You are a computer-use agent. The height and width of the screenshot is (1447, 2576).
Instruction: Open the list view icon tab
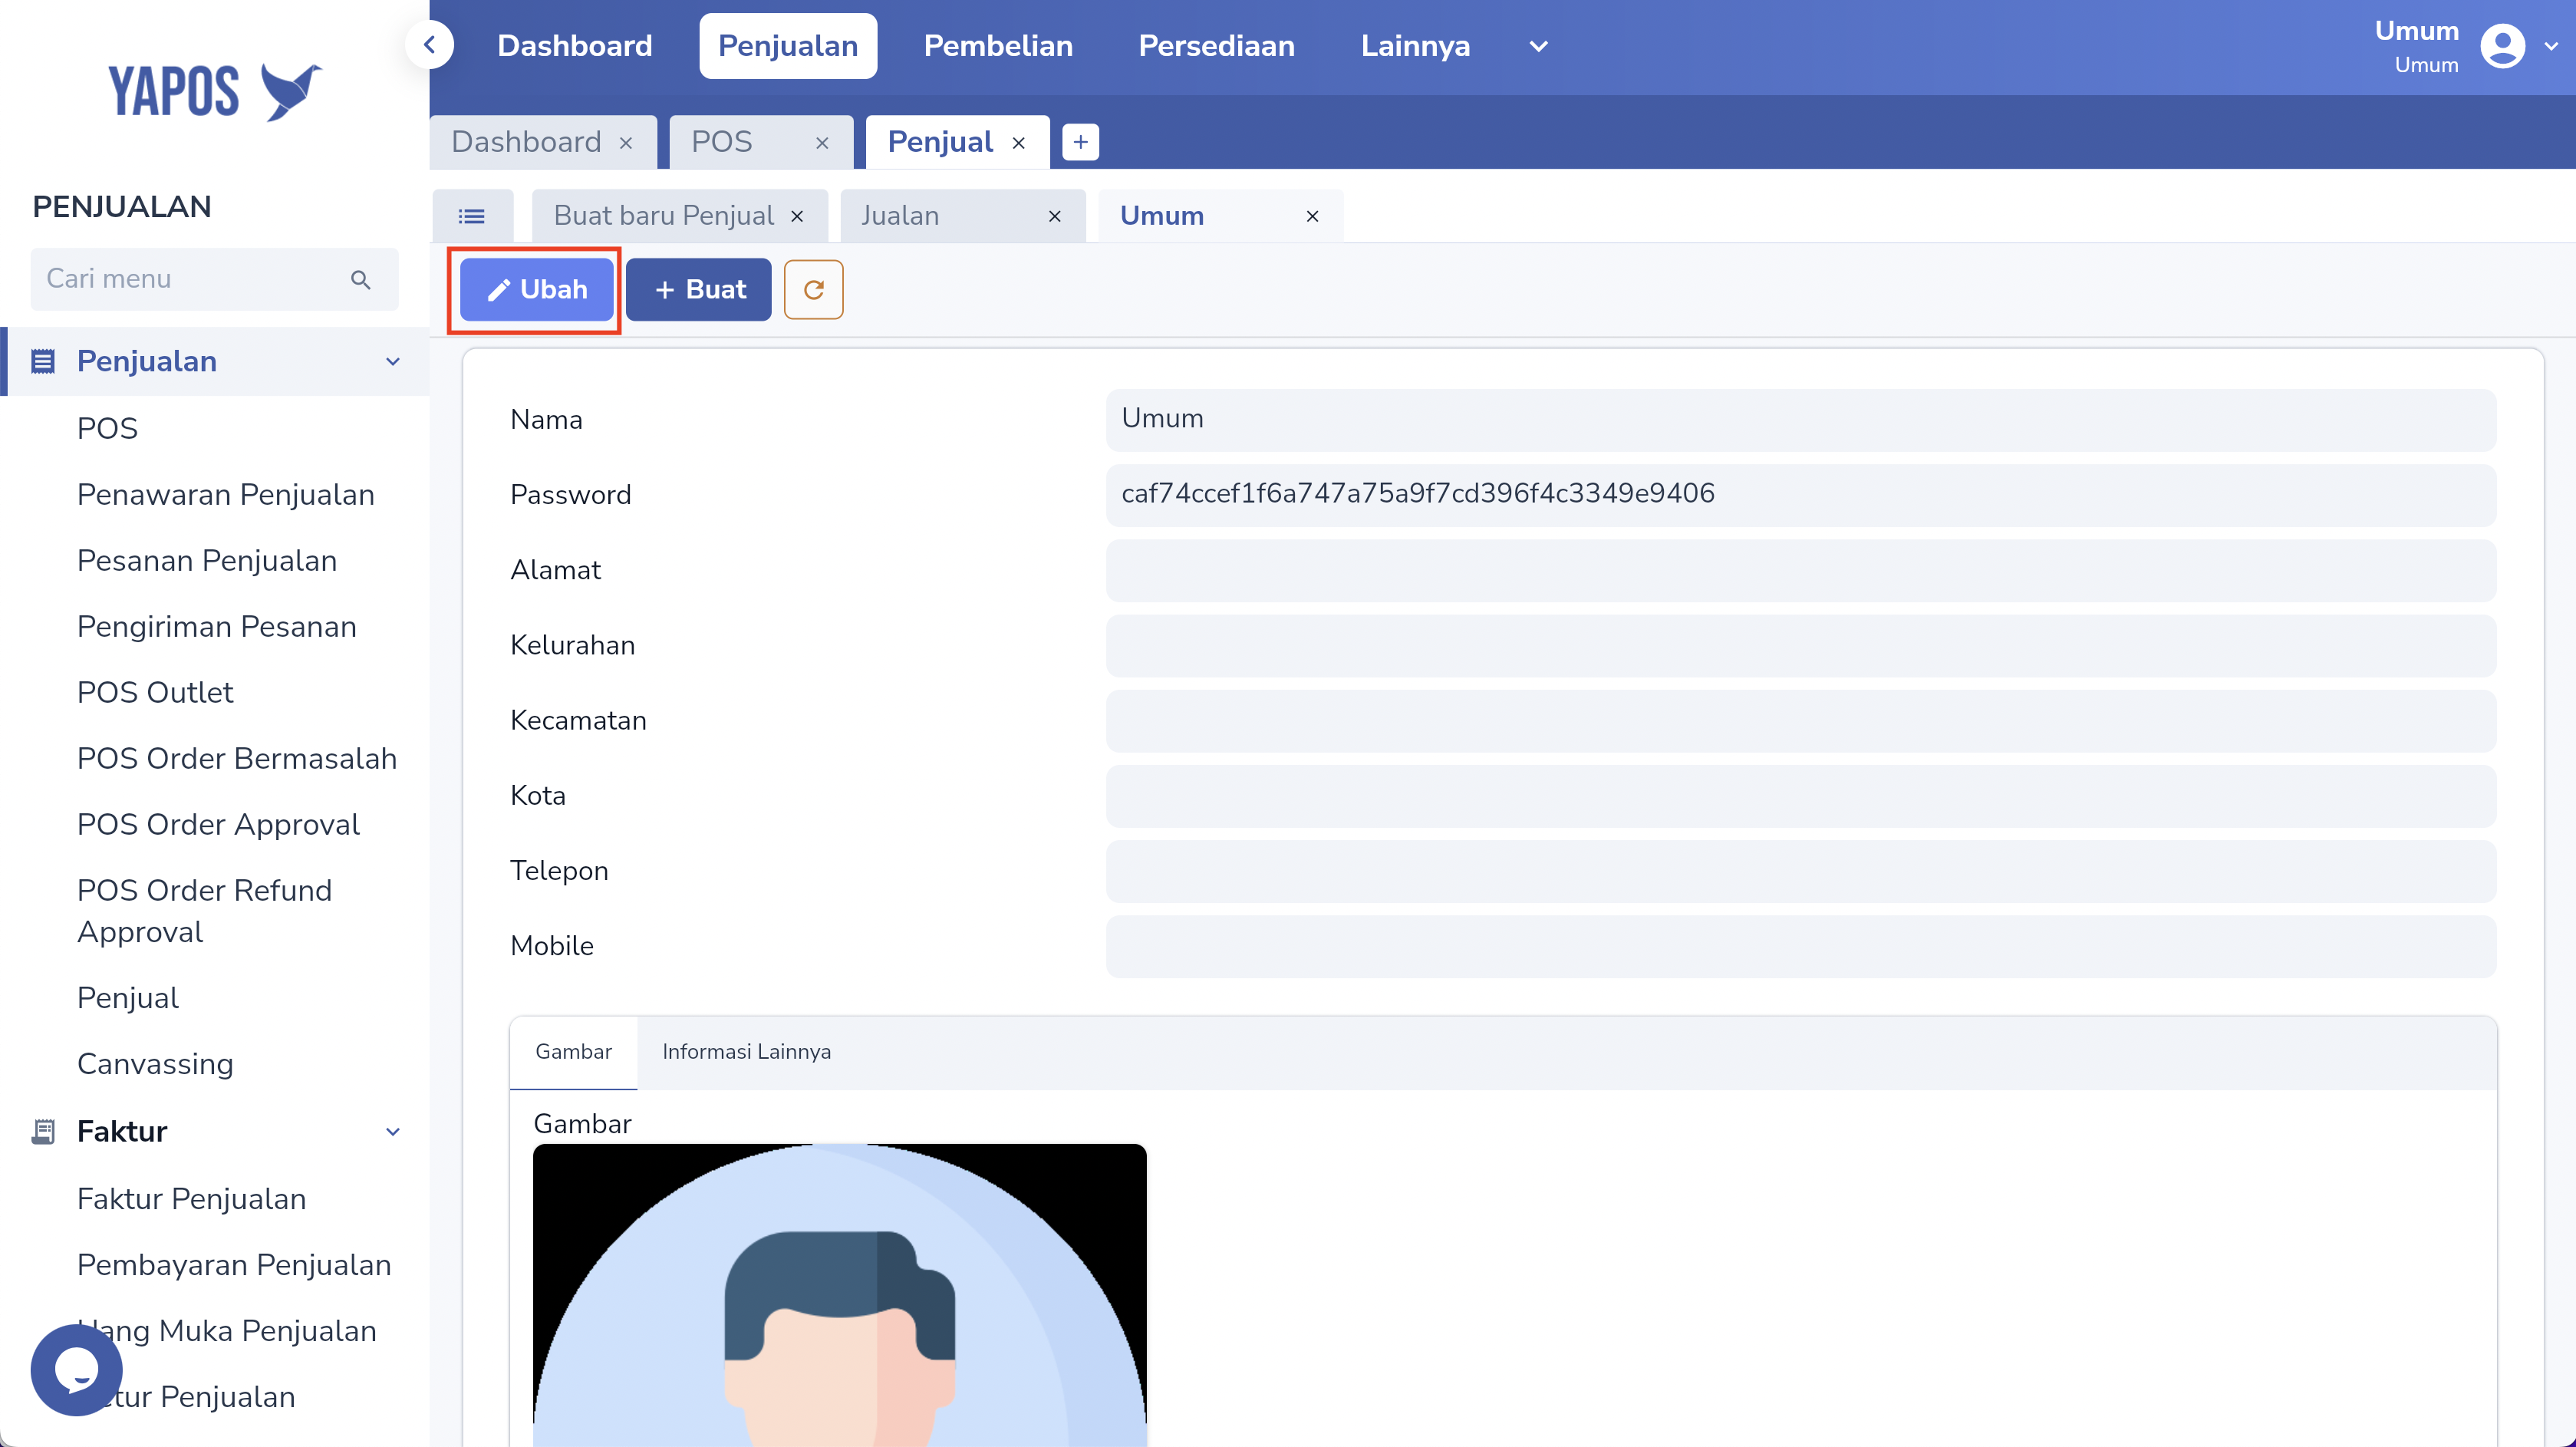(x=472, y=216)
